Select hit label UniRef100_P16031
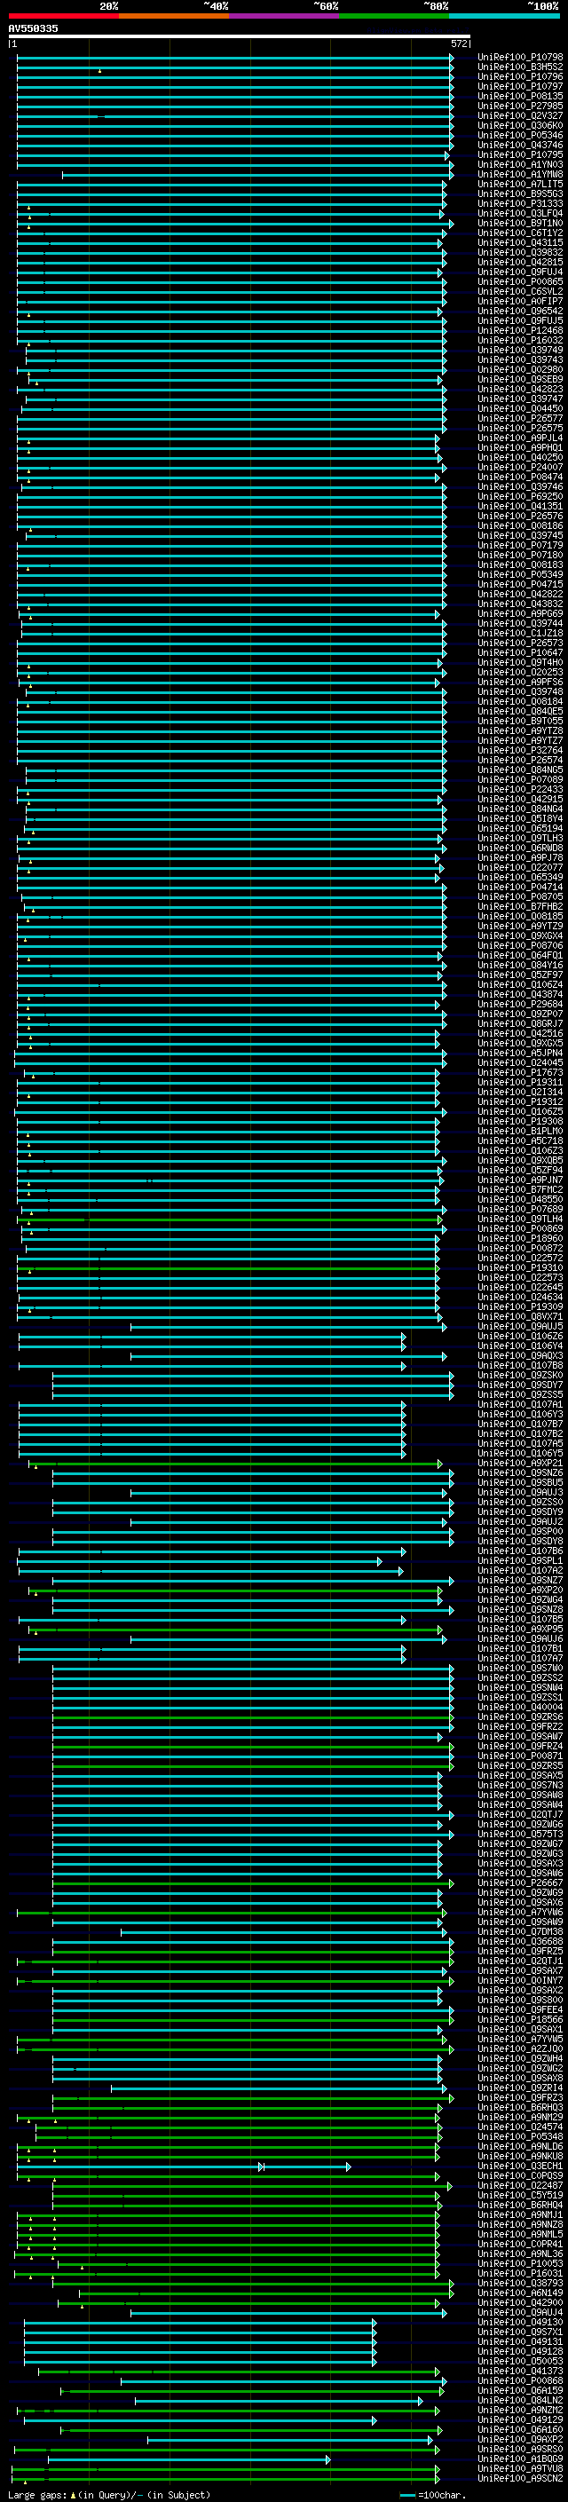The image size is (568, 2502). [520, 2274]
